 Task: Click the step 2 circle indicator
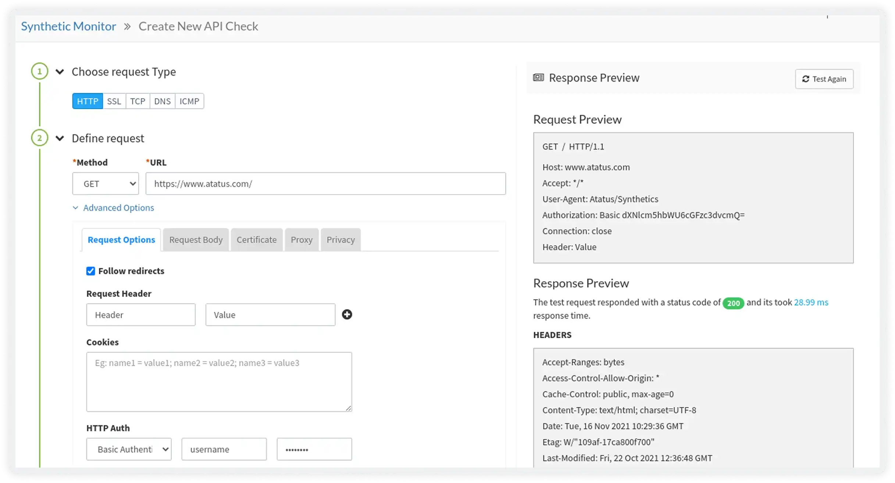[x=40, y=138]
